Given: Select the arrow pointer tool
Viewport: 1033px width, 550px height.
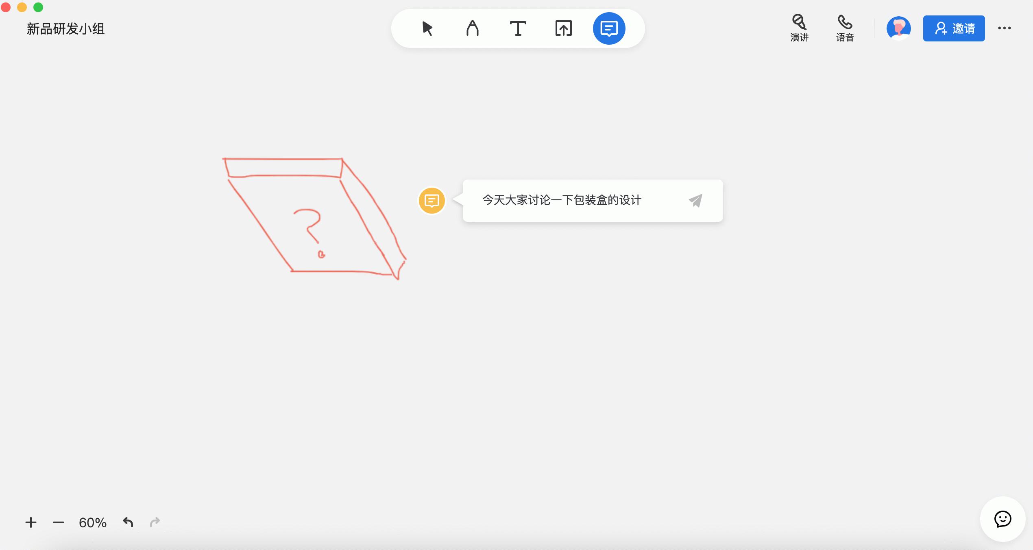Looking at the screenshot, I should point(427,28).
